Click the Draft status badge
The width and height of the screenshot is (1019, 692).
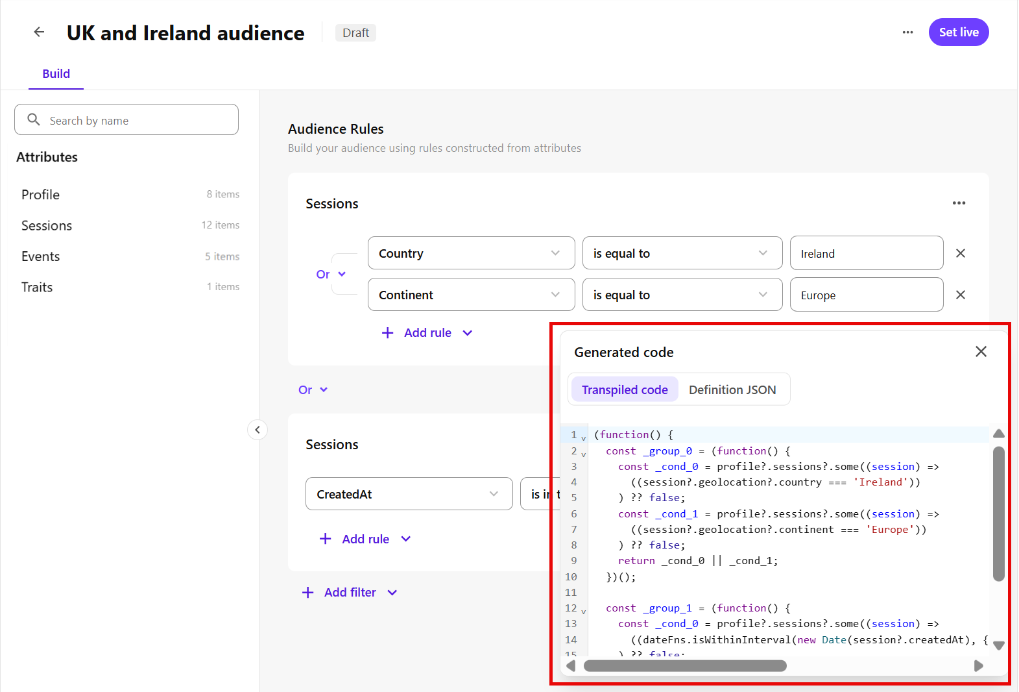[355, 32]
